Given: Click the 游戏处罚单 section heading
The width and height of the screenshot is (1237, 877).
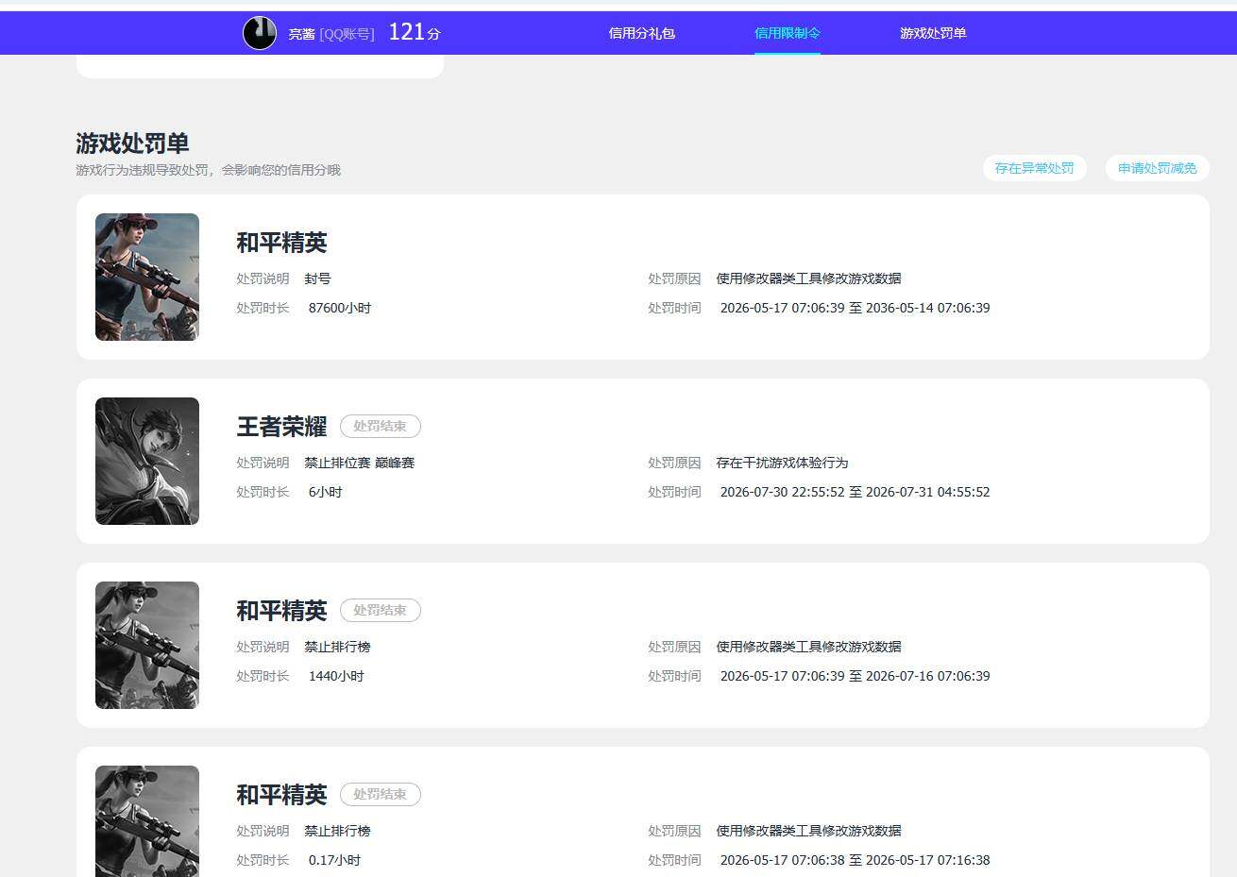Looking at the screenshot, I should pos(132,143).
